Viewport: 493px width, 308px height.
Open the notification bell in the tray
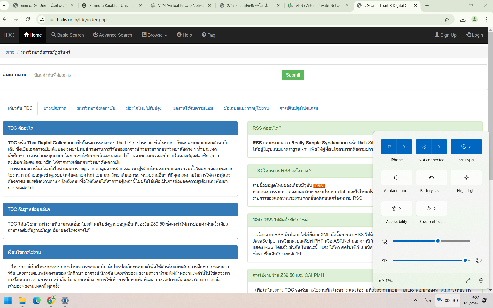tap(484, 301)
